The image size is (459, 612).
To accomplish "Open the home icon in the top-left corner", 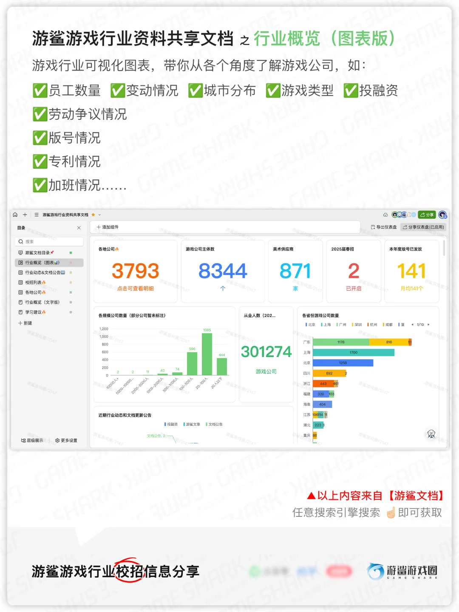I will [15, 215].
